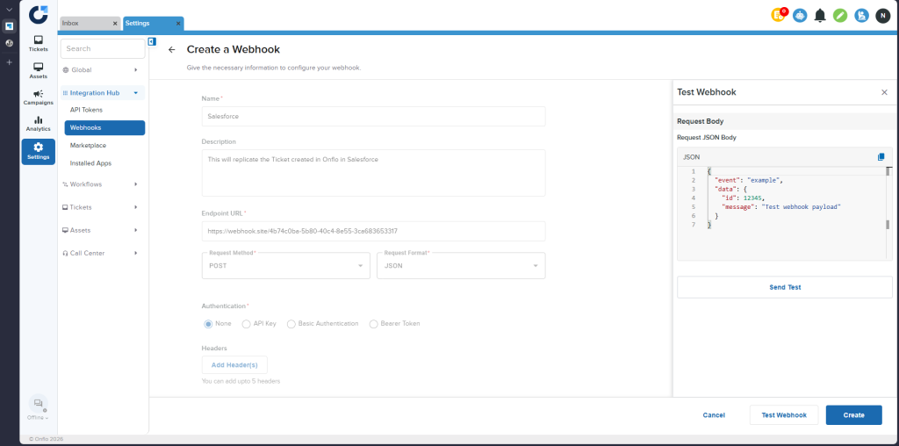Copy the JSON body with copy icon
Image resolution: width=899 pixels, height=446 pixels.
coord(881,157)
